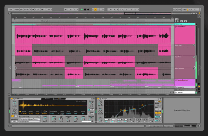Enable EQ Eight filter band 7 checkbox

point(144,122)
